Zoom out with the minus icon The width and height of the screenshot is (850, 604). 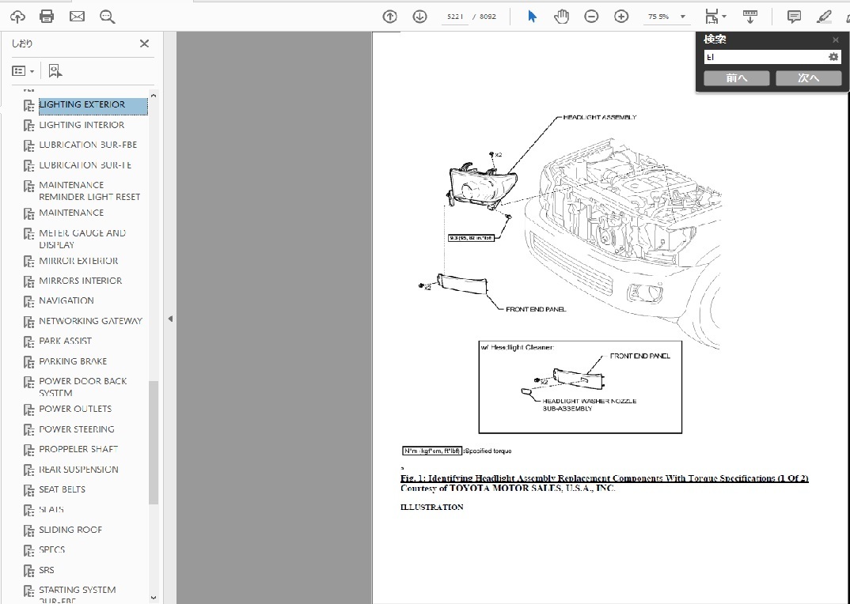click(591, 17)
